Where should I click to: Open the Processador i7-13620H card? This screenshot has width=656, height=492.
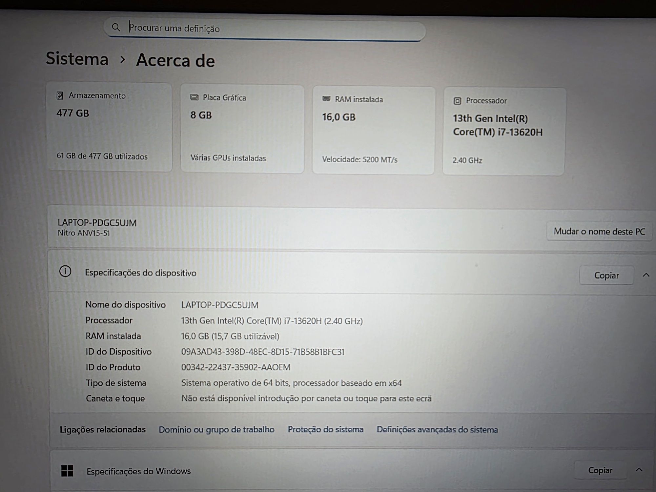pyautogui.click(x=504, y=131)
